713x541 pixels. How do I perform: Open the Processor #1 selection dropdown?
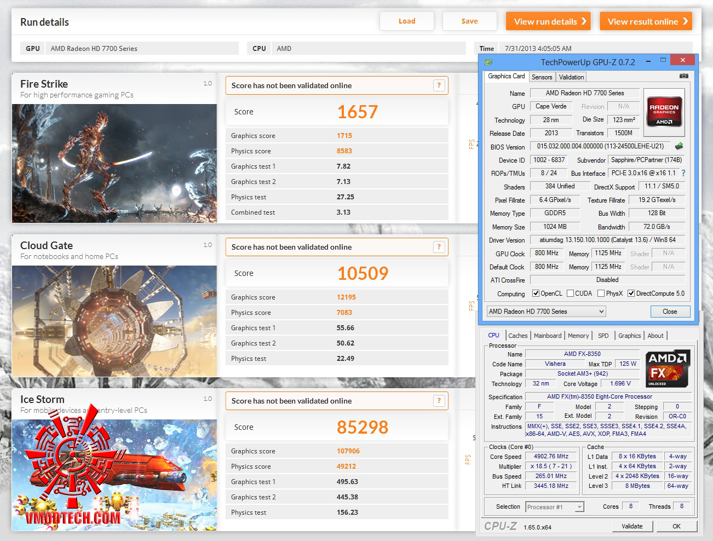555,507
